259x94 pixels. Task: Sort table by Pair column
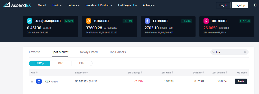[x=34, y=72]
